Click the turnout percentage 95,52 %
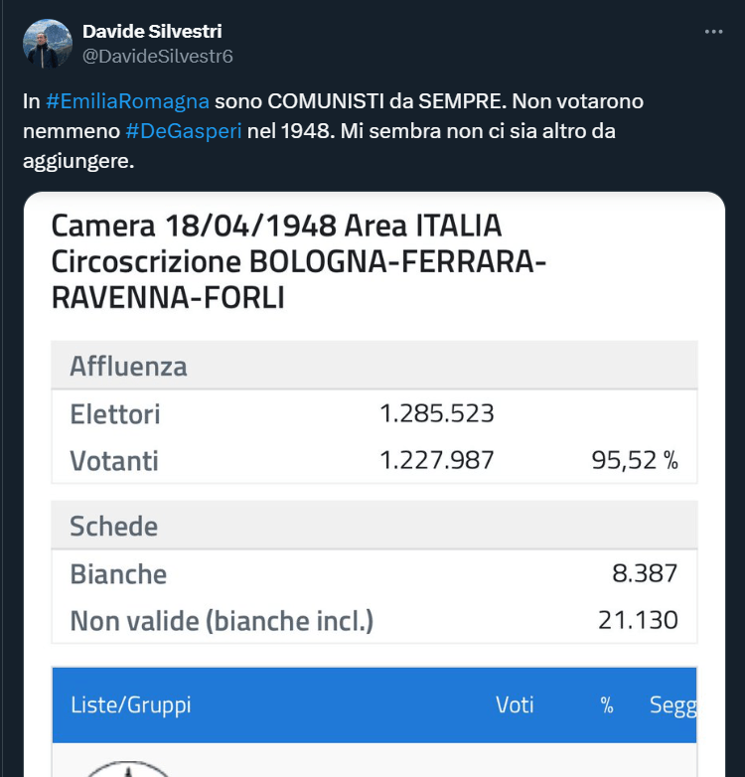745x777 pixels. (635, 460)
